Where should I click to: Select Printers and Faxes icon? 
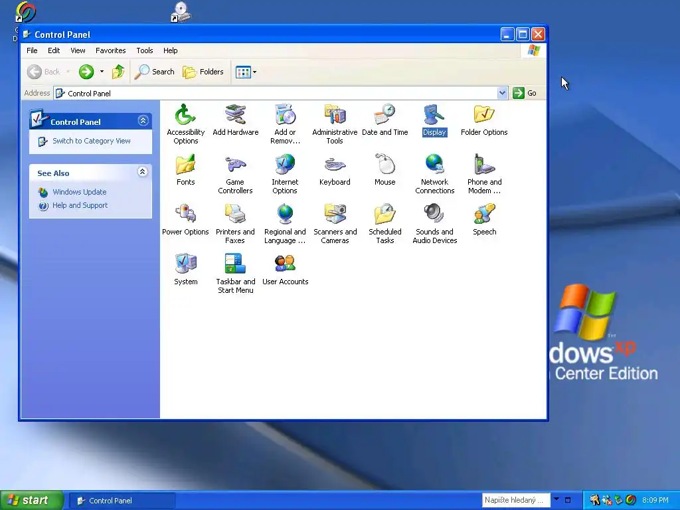(x=236, y=223)
